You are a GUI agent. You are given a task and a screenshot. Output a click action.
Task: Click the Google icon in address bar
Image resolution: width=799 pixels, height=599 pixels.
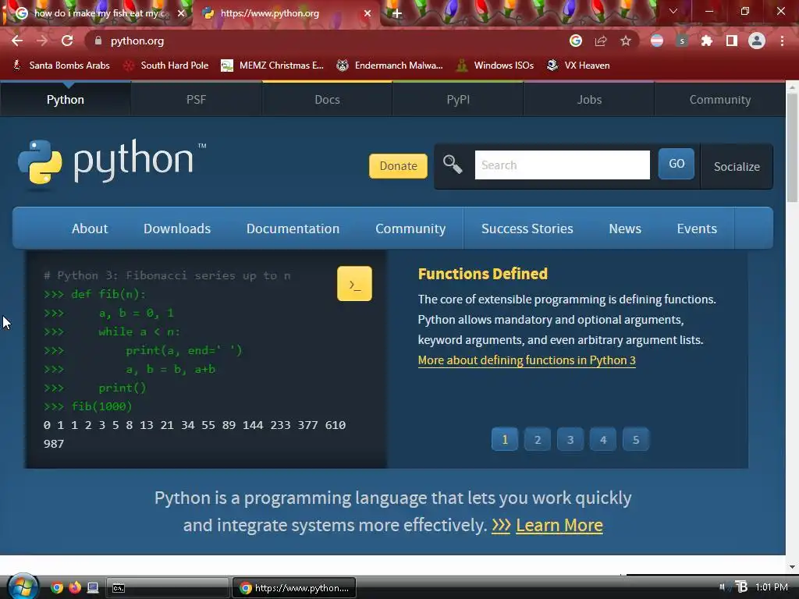click(576, 41)
